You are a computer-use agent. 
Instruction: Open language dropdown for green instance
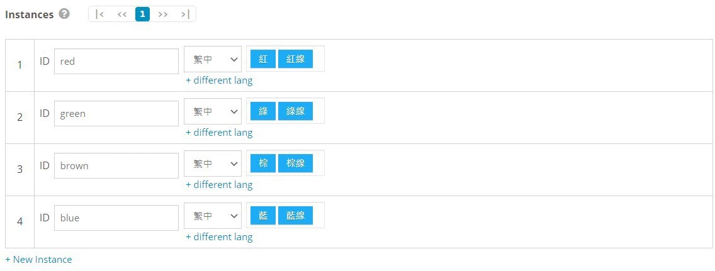[x=213, y=111]
